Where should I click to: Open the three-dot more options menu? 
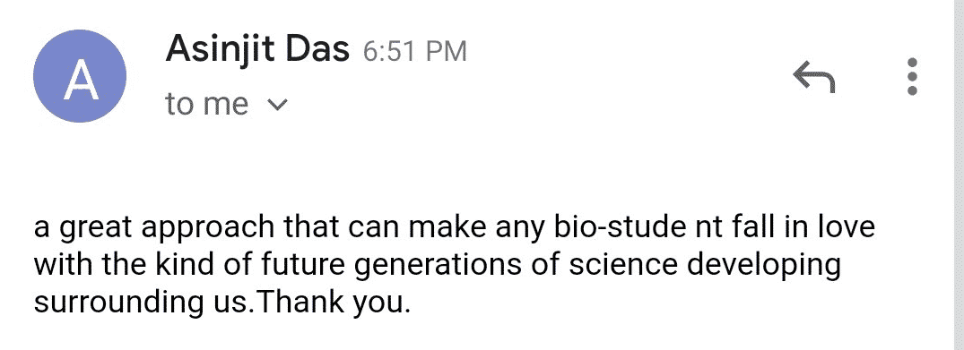point(912,77)
